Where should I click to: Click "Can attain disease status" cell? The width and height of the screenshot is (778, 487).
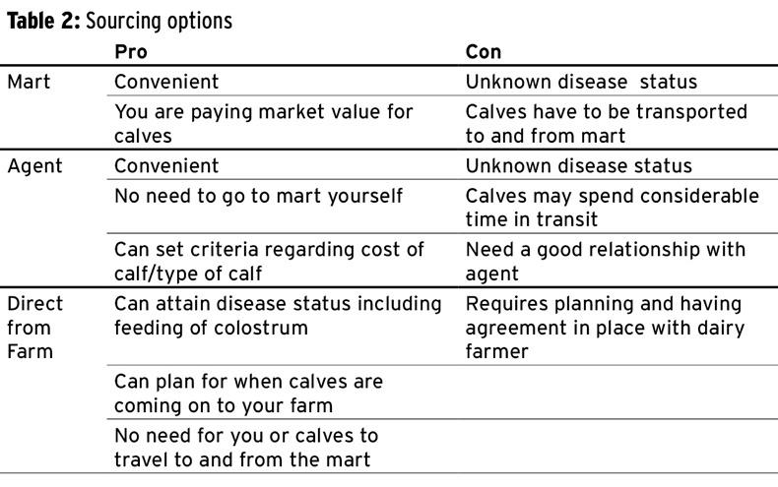(278, 315)
